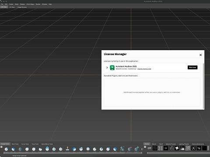
Task: Select the Fill spiky-ball tool
Action: 88,149
